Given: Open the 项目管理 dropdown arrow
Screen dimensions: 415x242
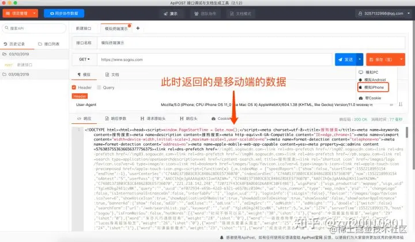Looking at the screenshot, I should (35, 13).
